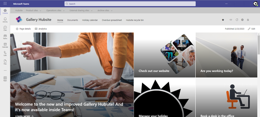This screenshot has height=117, width=260.
Task: Select the Home tab
Action: pyautogui.click(x=60, y=20)
